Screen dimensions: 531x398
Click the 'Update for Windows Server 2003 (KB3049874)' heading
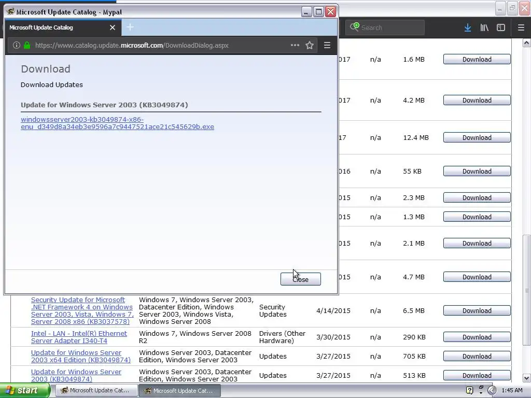point(104,105)
